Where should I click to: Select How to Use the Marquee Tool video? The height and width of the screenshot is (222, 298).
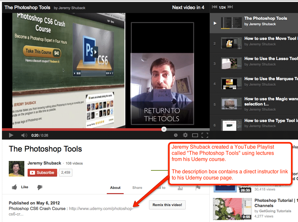coord(254,83)
